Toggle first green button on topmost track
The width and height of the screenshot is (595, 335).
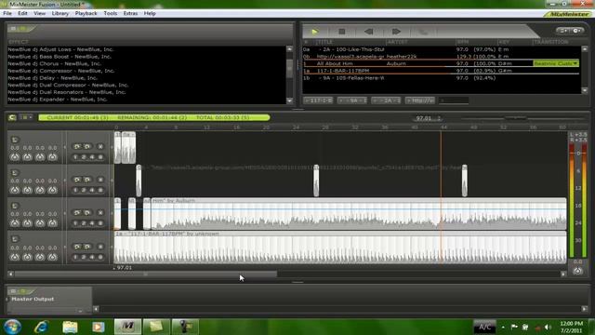(77, 146)
